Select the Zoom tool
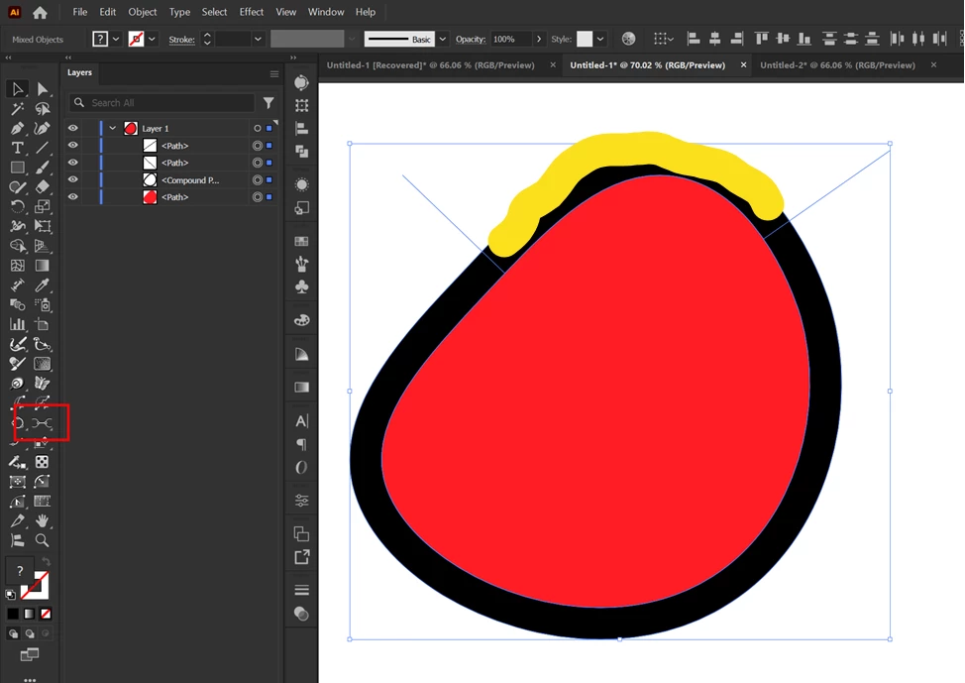965x683 pixels. (42, 540)
